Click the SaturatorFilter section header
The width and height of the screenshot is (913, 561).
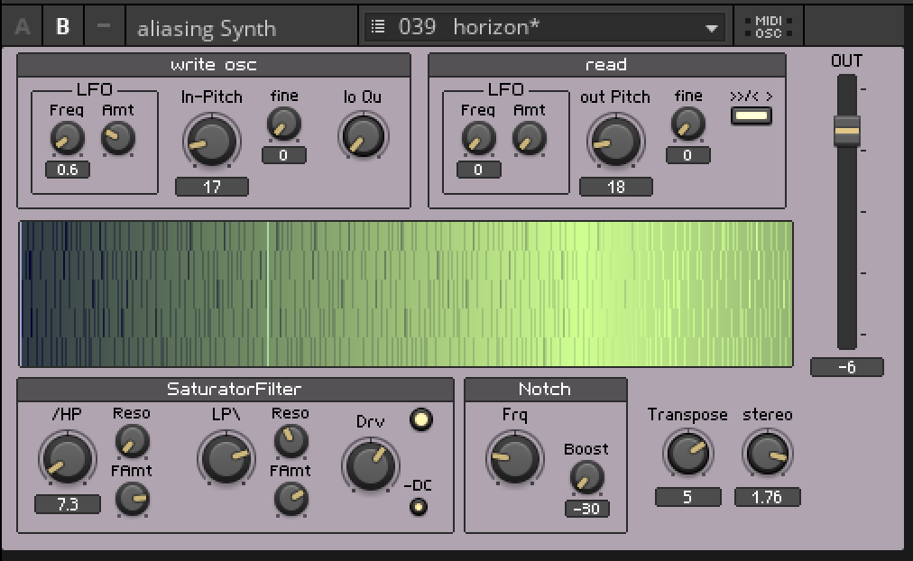(235, 390)
